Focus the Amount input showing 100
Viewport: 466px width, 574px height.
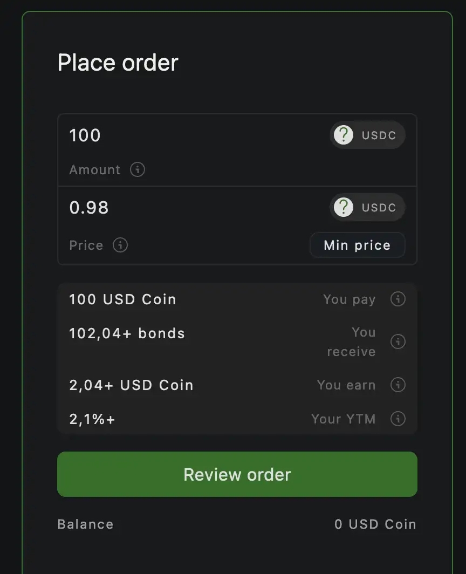click(189, 135)
